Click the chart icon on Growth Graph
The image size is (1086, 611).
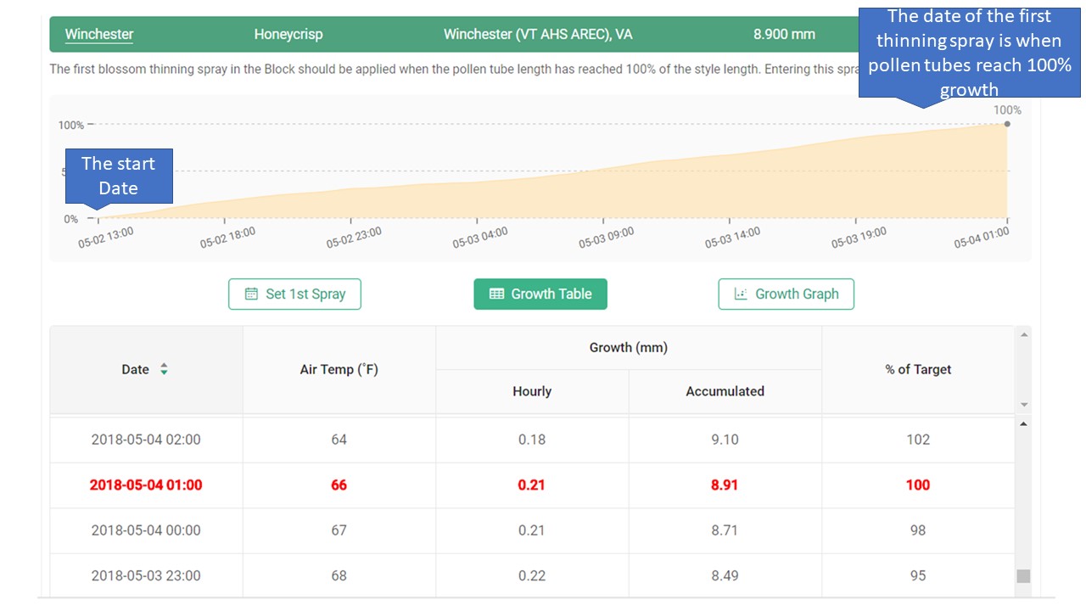(741, 294)
